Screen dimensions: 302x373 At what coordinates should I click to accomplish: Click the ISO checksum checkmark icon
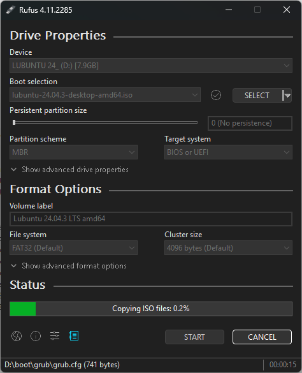(216, 95)
